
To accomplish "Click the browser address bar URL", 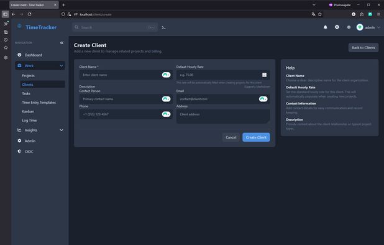I will pyautogui.click(x=96, y=14).
